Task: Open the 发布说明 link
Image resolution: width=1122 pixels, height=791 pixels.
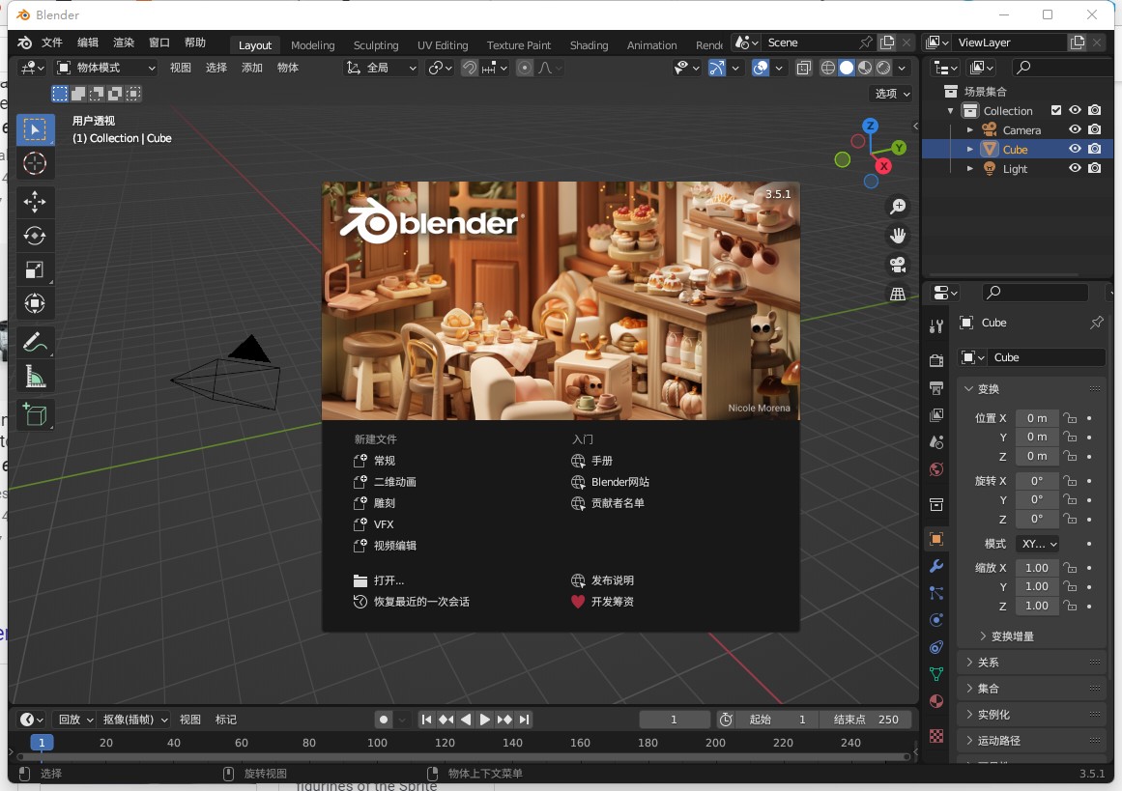Action: [x=602, y=580]
